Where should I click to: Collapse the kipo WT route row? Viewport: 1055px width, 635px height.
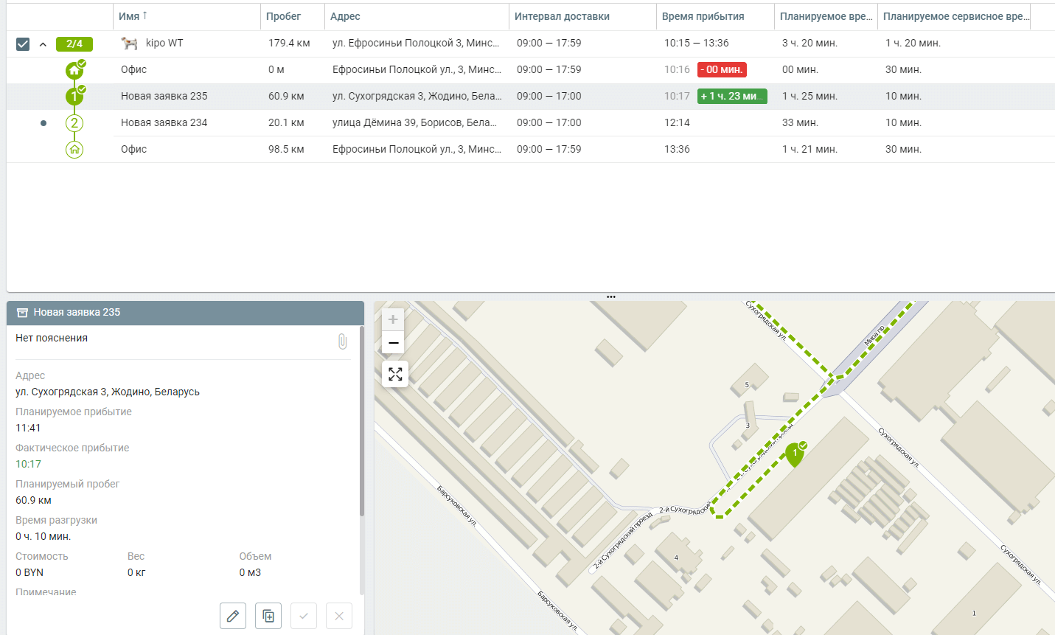[x=43, y=44]
